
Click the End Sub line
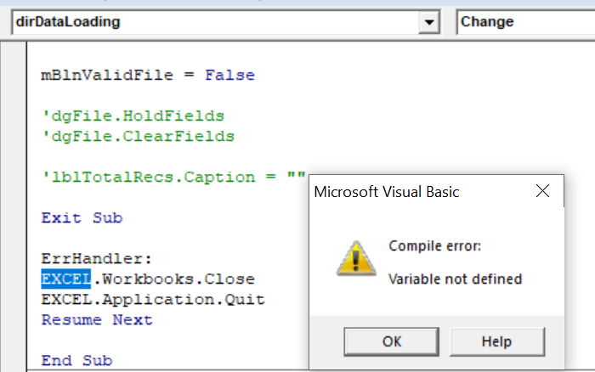[76, 361]
